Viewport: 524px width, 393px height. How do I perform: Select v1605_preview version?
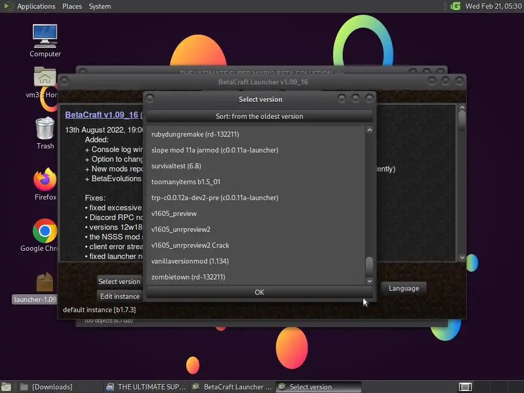tap(256, 213)
